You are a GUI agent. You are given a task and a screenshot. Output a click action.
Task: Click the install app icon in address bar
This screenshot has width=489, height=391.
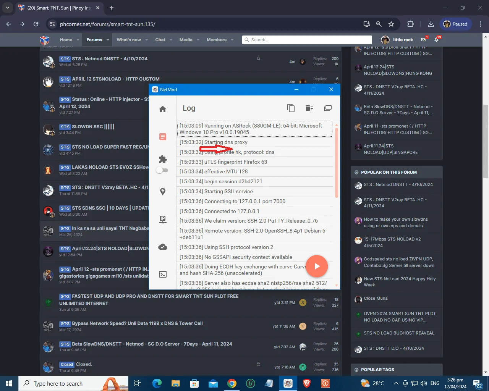pyautogui.click(x=366, y=24)
